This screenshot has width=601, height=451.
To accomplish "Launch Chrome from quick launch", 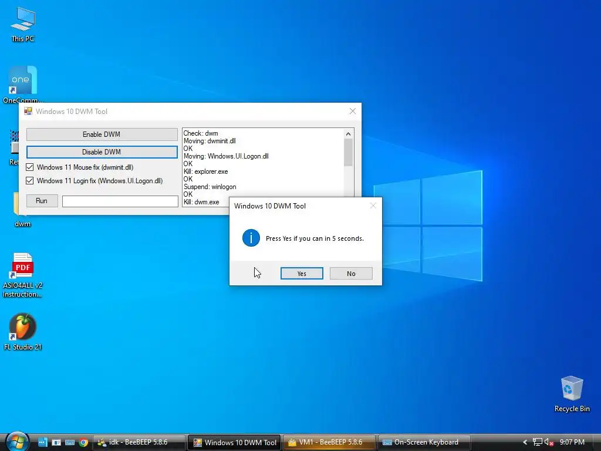I will click(83, 442).
